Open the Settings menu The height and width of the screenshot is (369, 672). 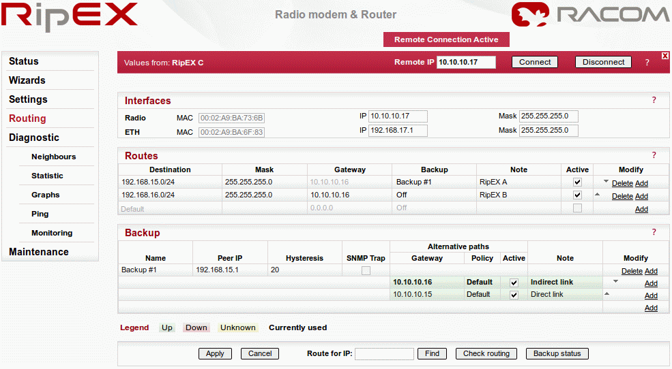28,99
